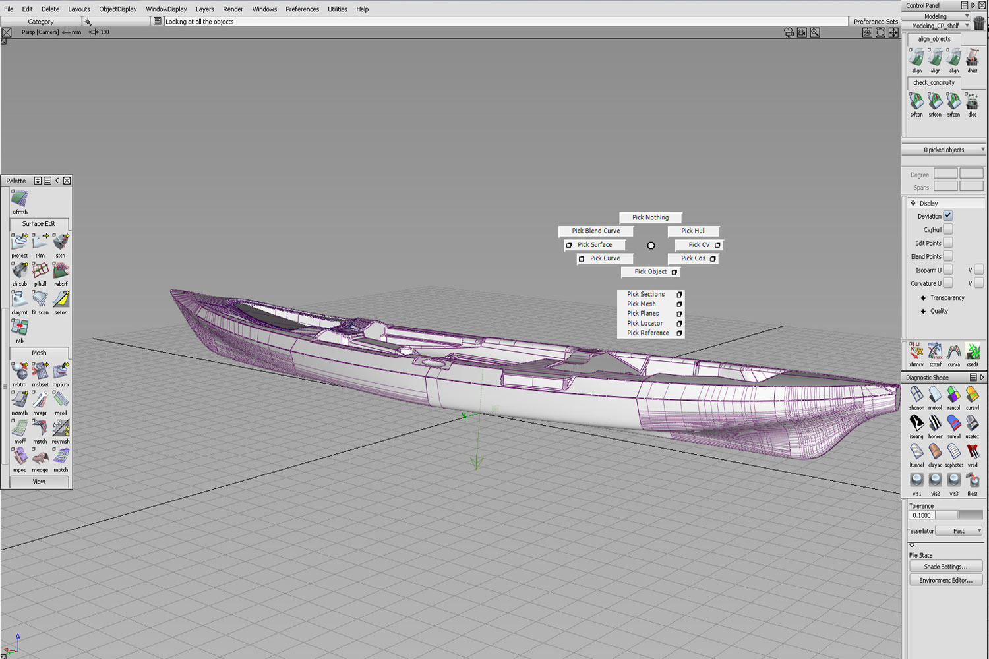The image size is (989, 659).
Task: Apply the rancol random color shade
Action: (953, 395)
